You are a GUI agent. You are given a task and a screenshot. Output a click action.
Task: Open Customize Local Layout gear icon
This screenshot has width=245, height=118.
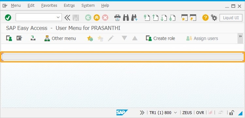pyautogui.click(x=214, y=18)
